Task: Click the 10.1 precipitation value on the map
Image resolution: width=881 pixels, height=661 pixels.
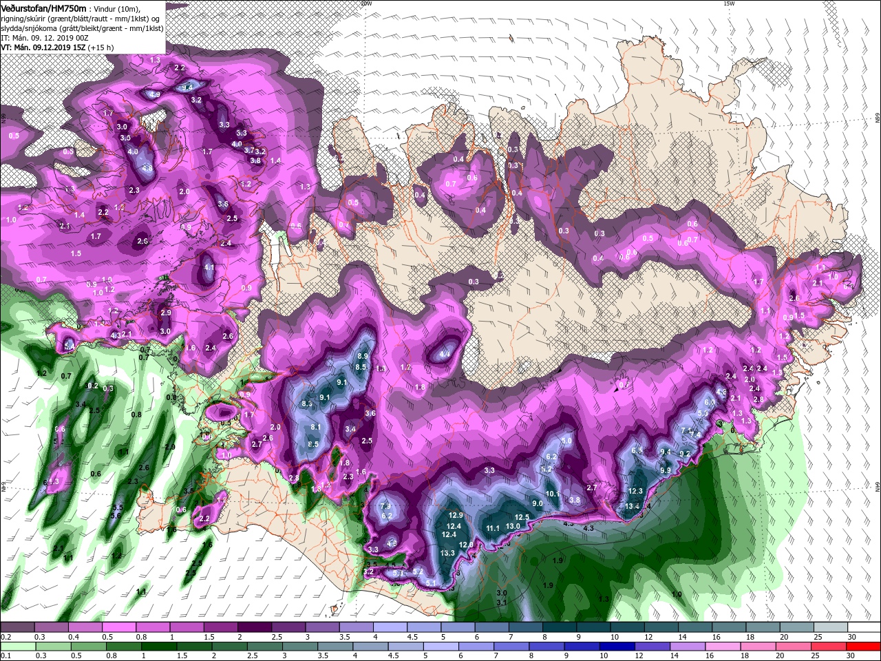Action: (553, 494)
